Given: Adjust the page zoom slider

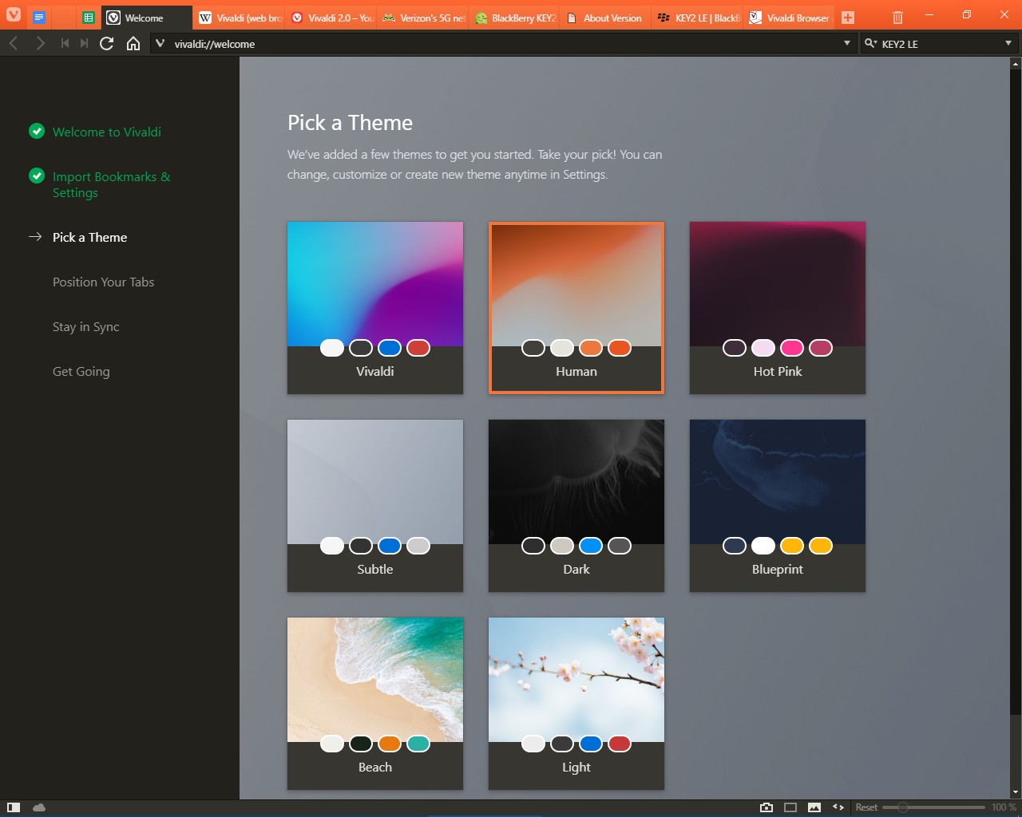Looking at the screenshot, I should (x=934, y=807).
